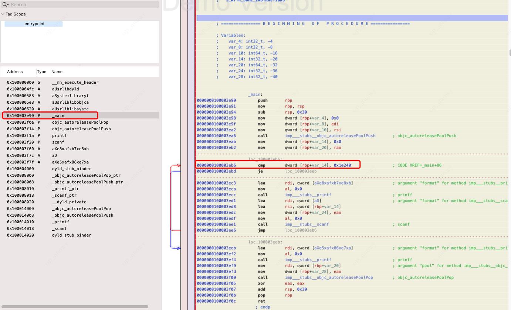
Task: Click the mov rbp, rsp instruction
Action: click(280, 106)
